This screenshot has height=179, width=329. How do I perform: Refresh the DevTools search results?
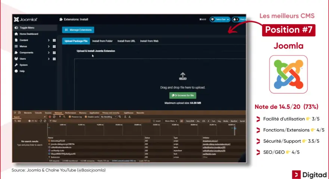click(x=41, y=121)
